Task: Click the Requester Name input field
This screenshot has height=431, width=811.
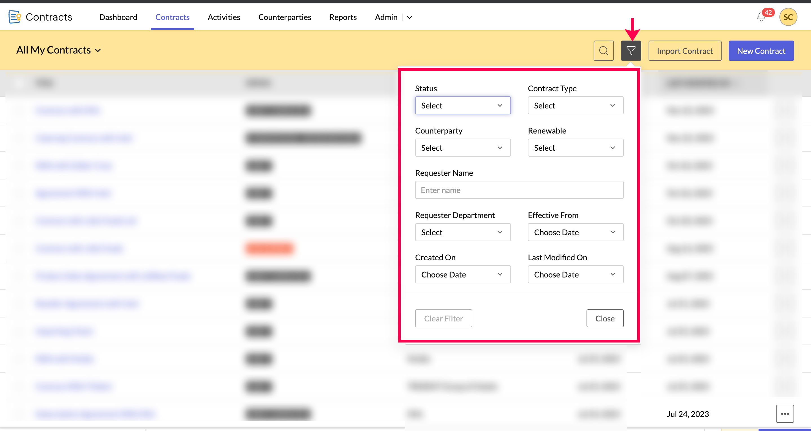Action: tap(519, 190)
